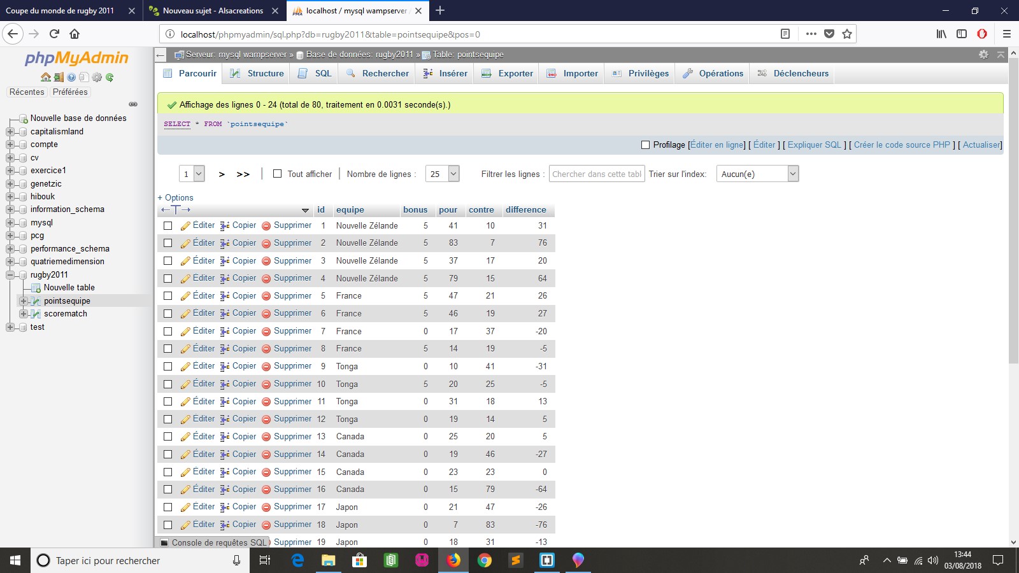The width and height of the screenshot is (1019, 573).
Task: Expand the test database tree node
Action: click(10, 327)
